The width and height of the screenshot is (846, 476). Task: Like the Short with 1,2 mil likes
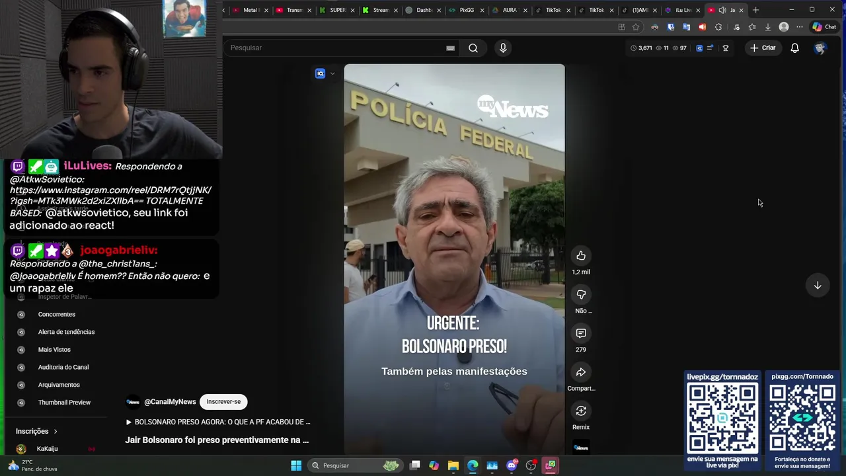tap(581, 256)
